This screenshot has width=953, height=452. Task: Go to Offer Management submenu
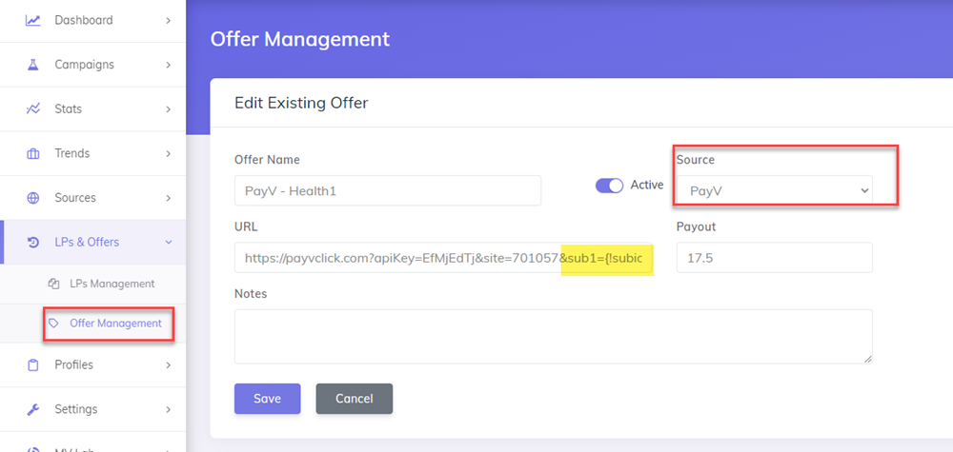click(x=93, y=324)
